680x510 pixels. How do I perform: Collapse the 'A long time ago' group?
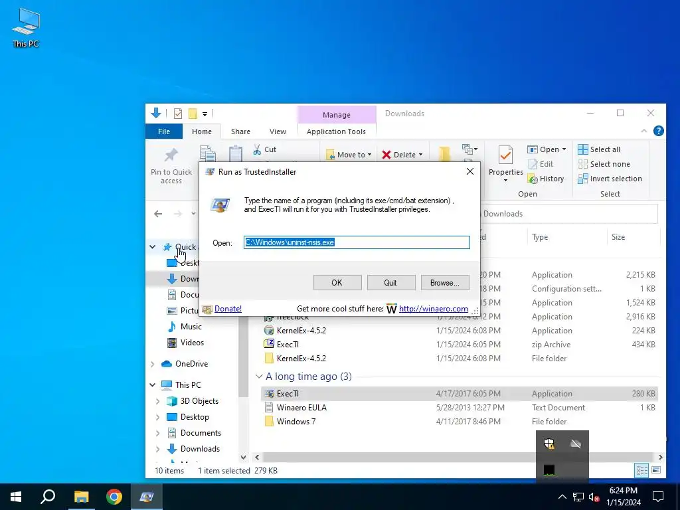(x=259, y=377)
